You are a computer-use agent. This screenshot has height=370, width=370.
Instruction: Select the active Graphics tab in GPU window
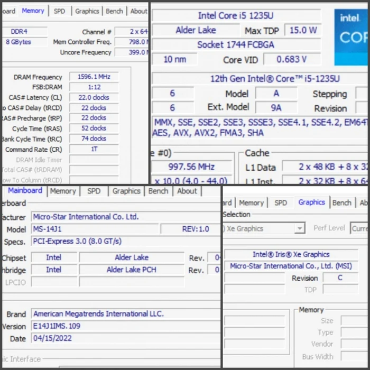(x=312, y=202)
